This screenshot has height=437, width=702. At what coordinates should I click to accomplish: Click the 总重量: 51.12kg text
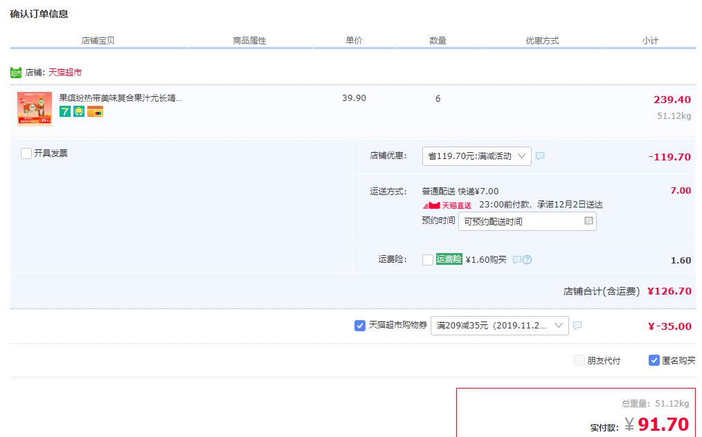656,403
